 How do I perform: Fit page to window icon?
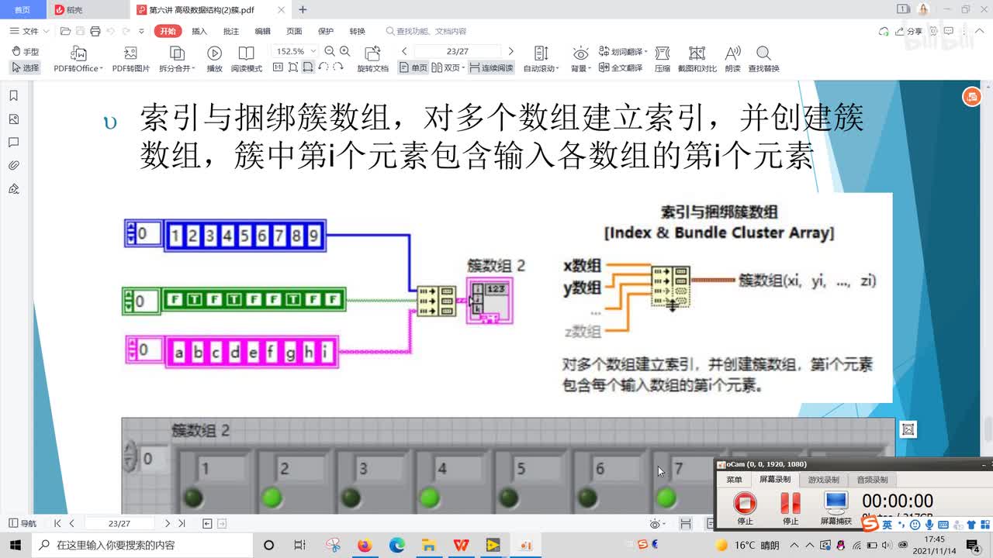tap(293, 67)
